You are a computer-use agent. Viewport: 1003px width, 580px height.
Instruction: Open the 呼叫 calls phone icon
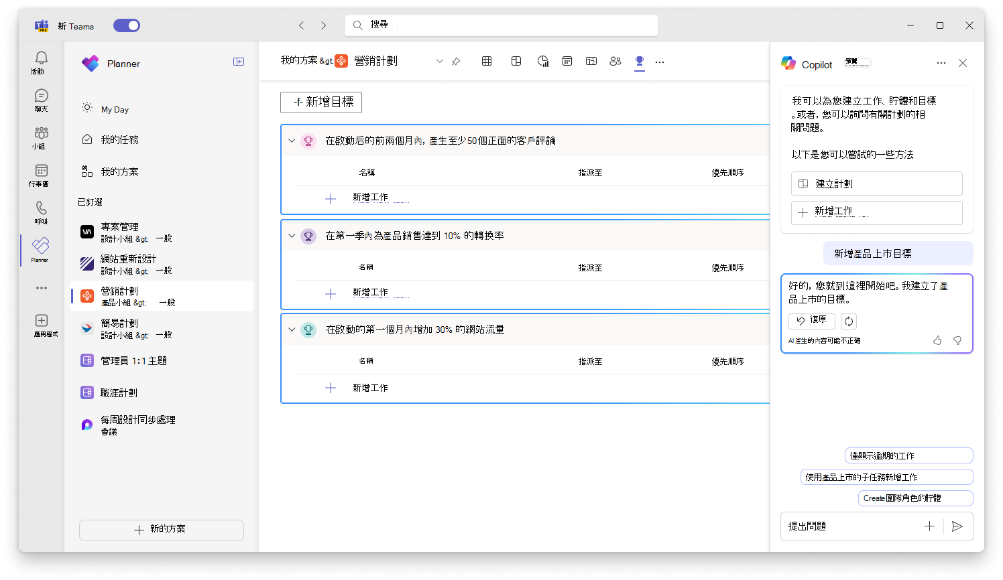pyautogui.click(x=41, y=208)
